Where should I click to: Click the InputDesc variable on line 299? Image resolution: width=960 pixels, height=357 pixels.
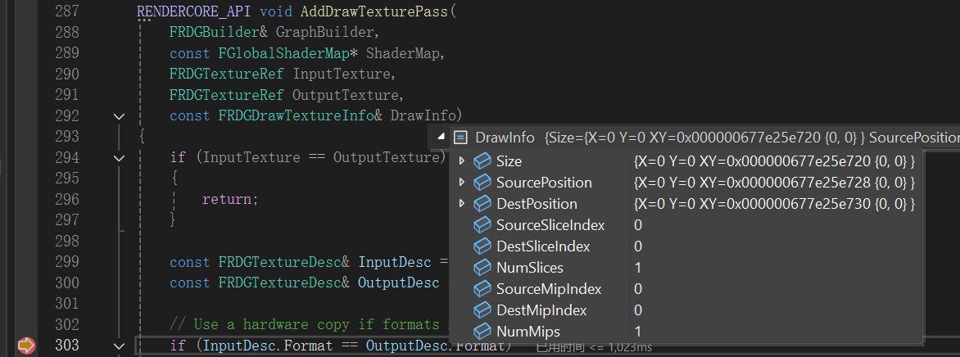[394, 262]
